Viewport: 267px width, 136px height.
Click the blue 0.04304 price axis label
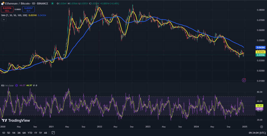pos(260,48)
